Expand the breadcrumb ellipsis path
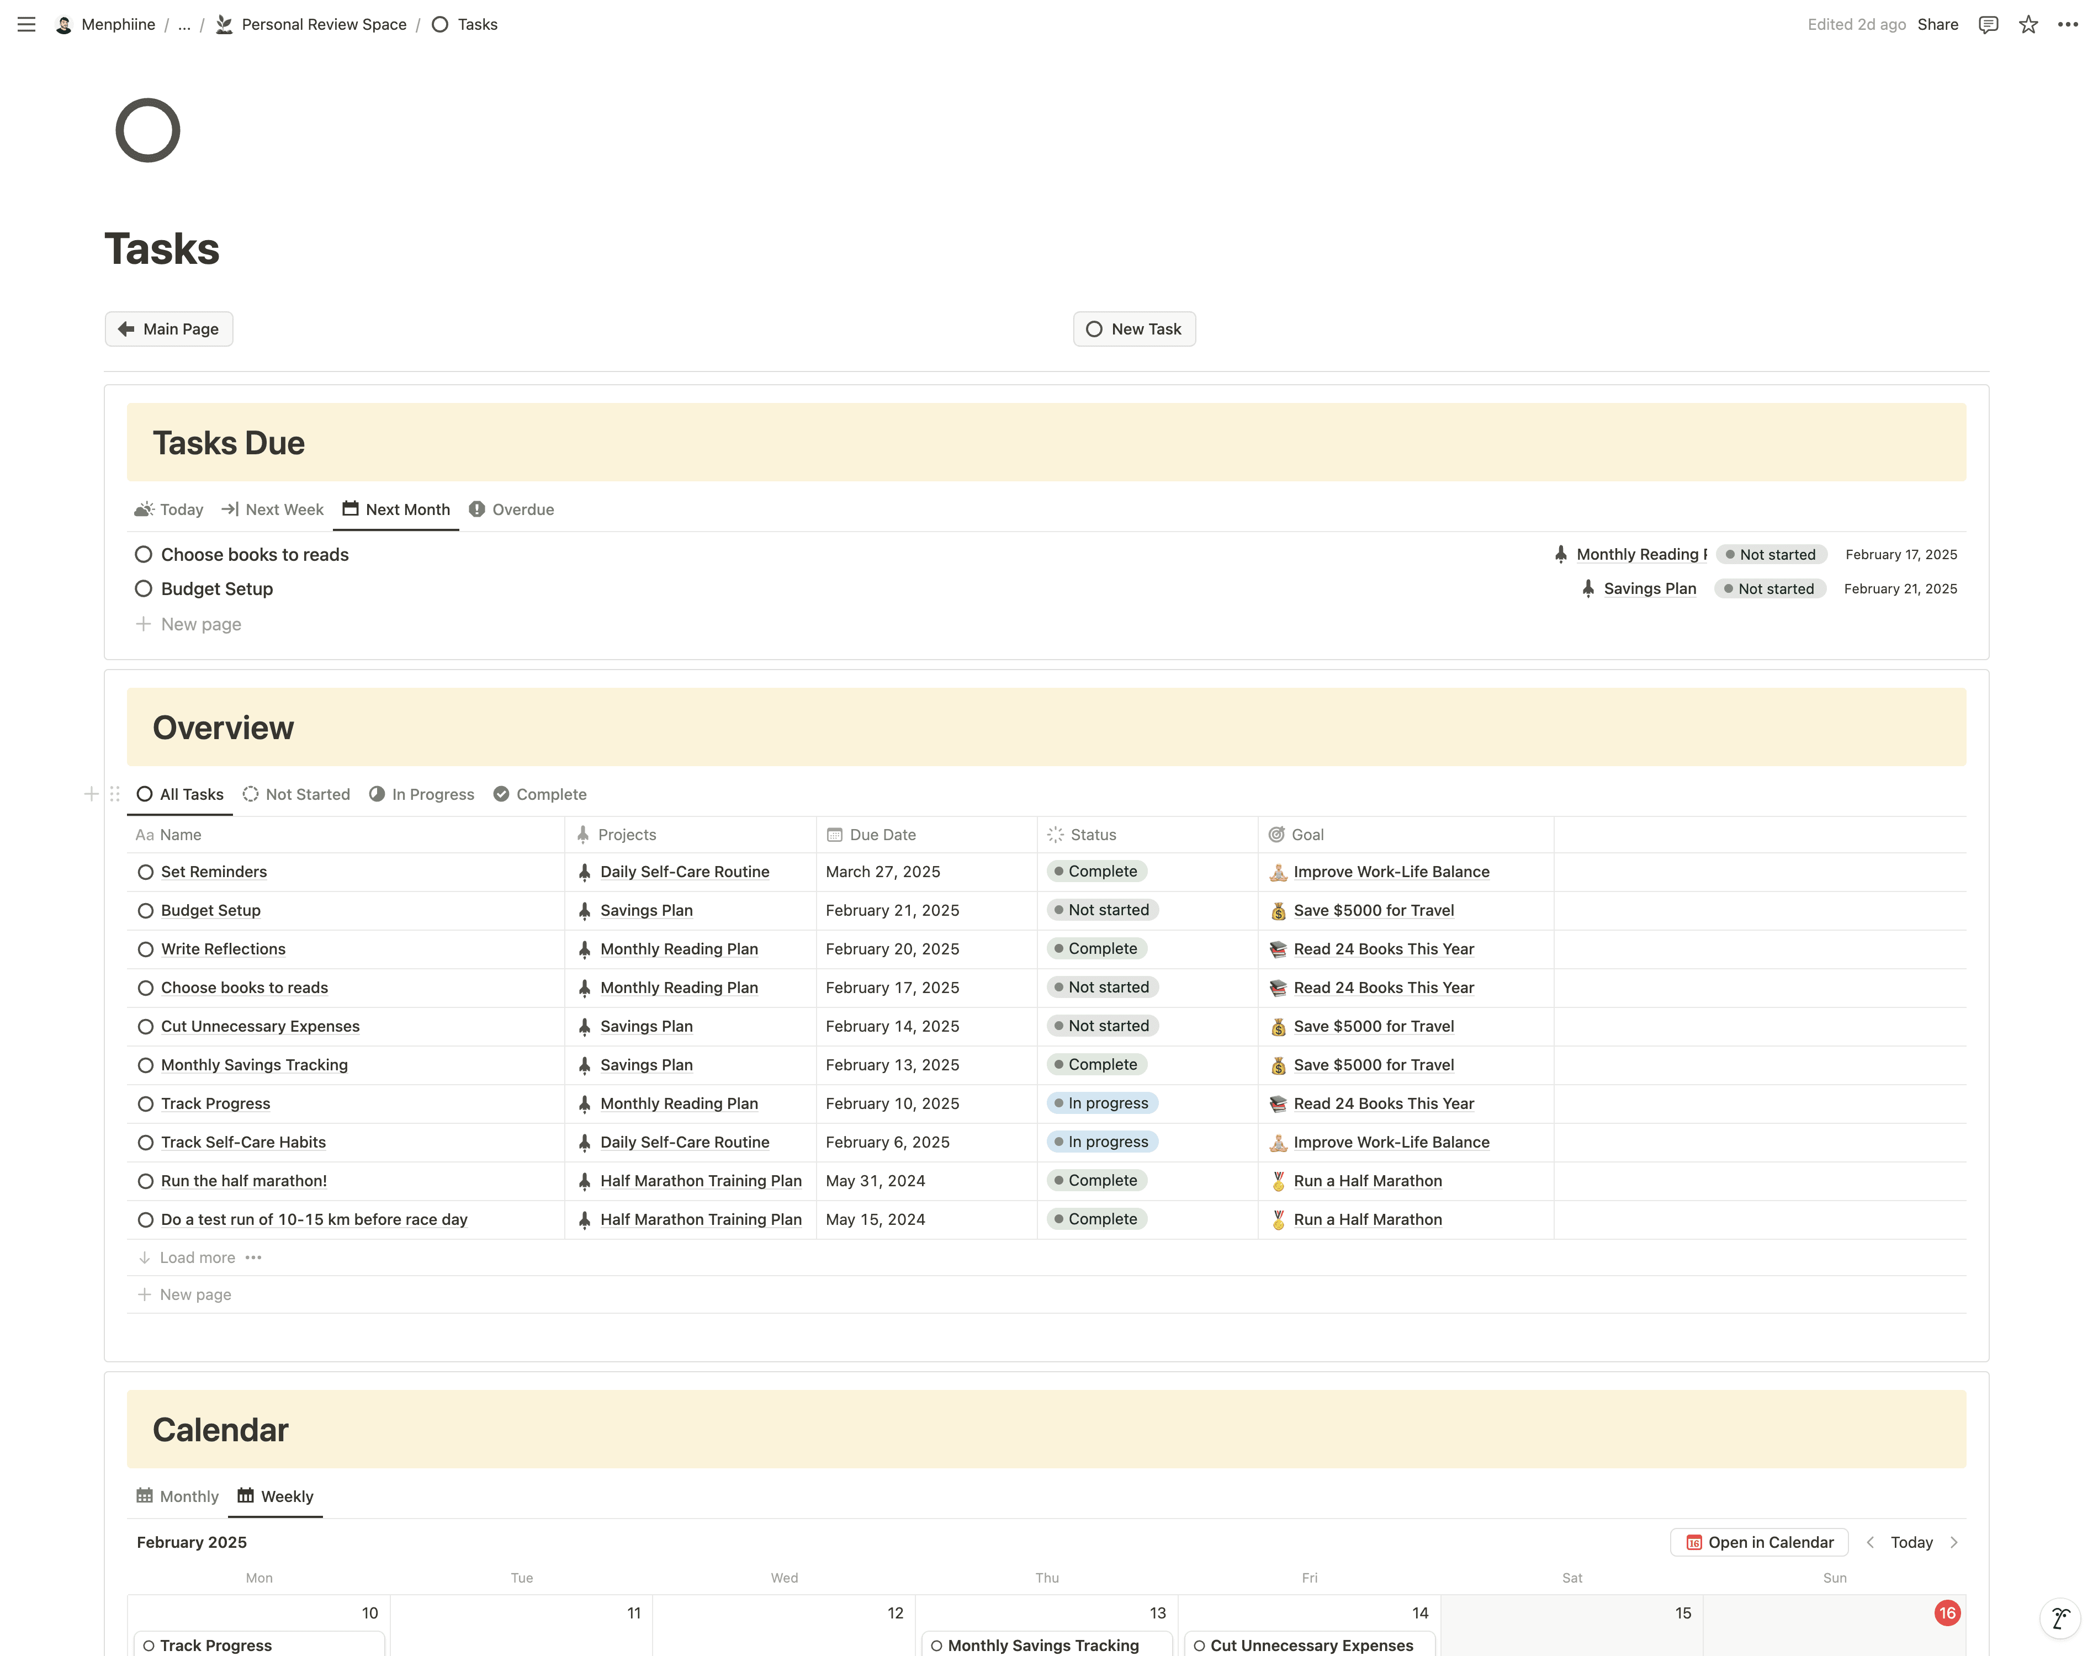 pyautogui.click(x=184, y=24)
